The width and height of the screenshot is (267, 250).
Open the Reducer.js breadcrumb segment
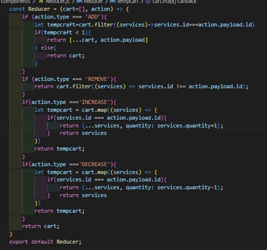[x=57, y=2]
